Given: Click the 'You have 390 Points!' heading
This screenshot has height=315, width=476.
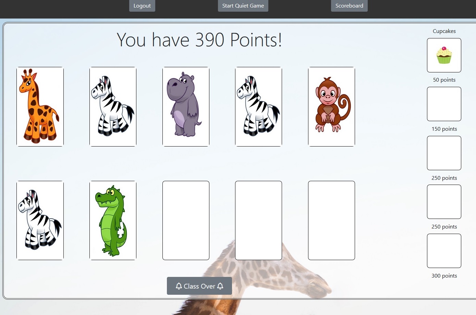Looking at the screenshot, I should coord(199,40).
